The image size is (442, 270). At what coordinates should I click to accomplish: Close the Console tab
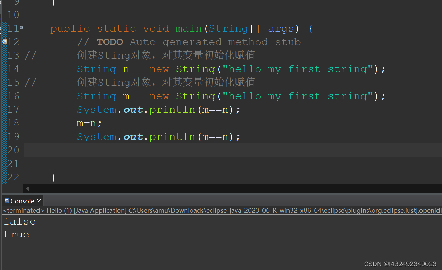[x=39, y=201]
